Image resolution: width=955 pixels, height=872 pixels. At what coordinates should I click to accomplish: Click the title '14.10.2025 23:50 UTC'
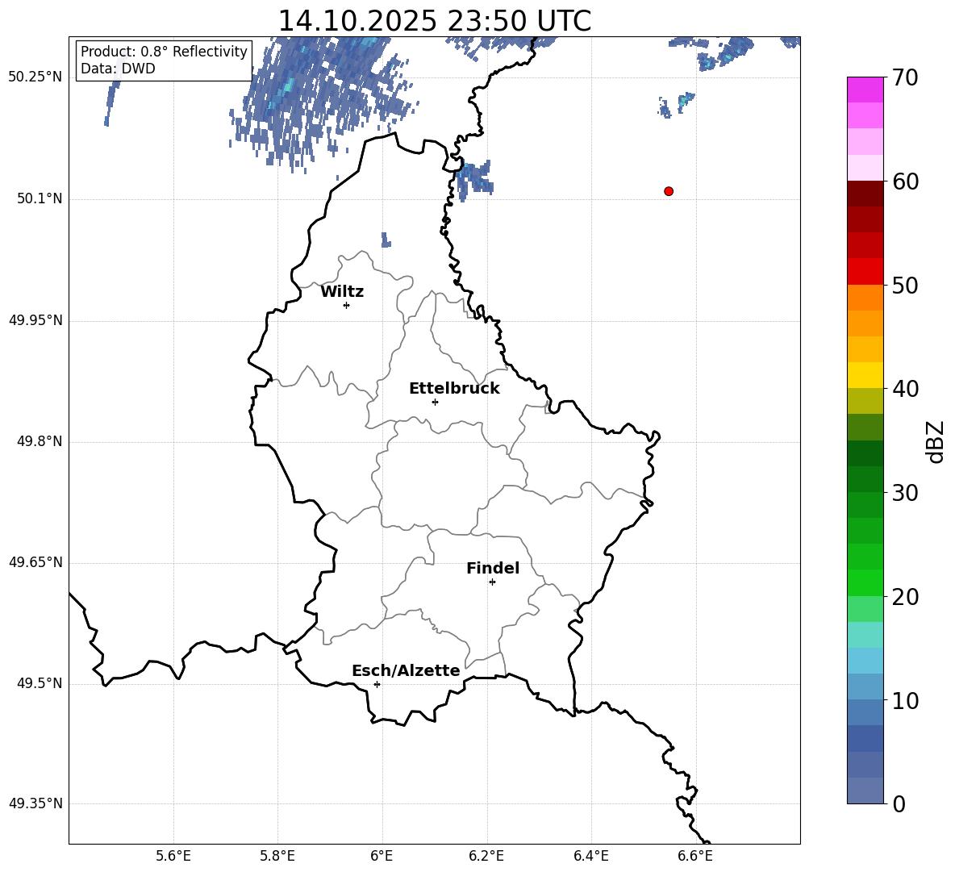tap(434, 21)
